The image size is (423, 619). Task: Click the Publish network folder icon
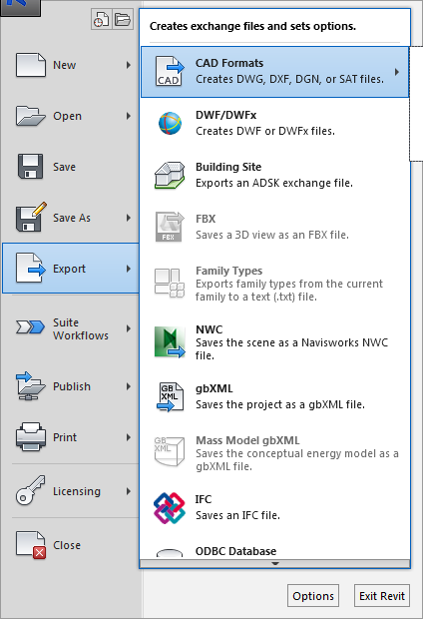30,385
